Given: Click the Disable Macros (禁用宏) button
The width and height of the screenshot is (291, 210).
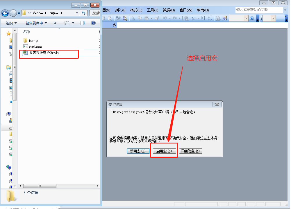Looking at the screenshot, I should pos(138,151).
